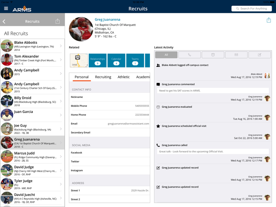Filter latest activity by record edits icon
276x207 pixels.
point(259,55)
